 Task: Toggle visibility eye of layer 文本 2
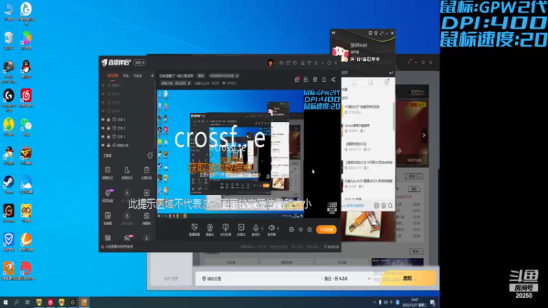(103, 128)
